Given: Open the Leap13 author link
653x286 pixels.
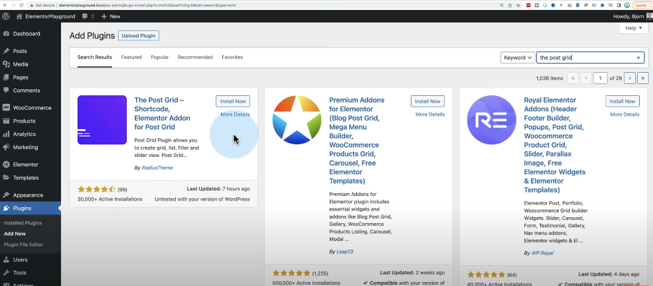Looking at the screenshot, I should tap(345, 252).
